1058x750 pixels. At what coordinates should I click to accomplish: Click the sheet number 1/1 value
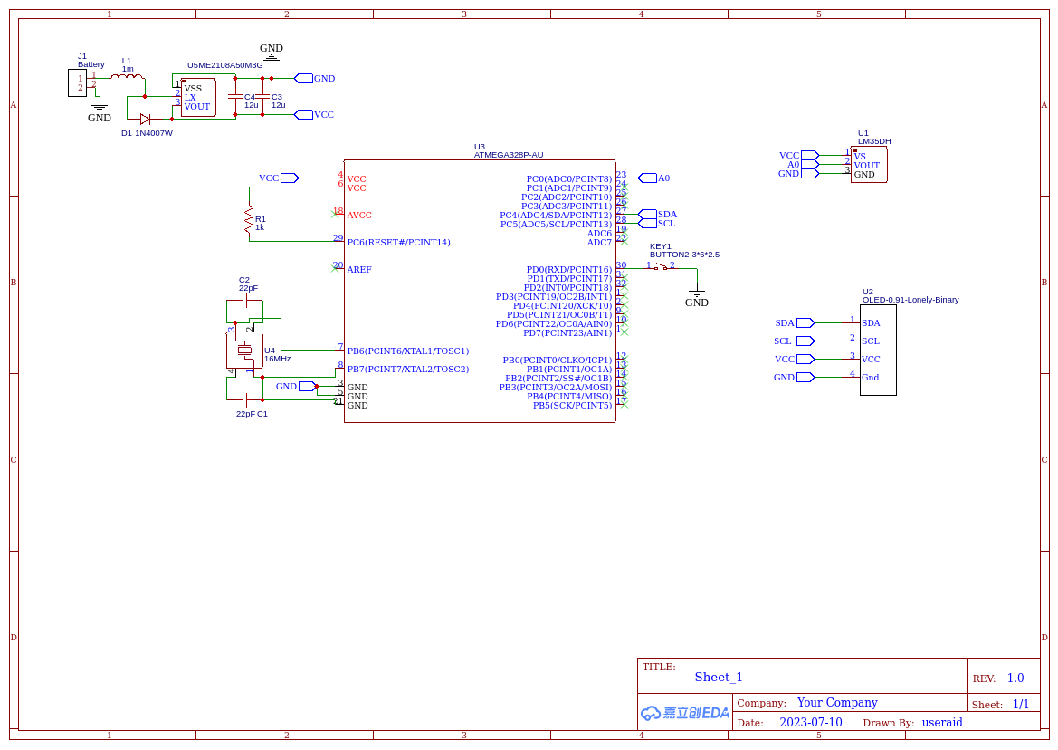1021,704
